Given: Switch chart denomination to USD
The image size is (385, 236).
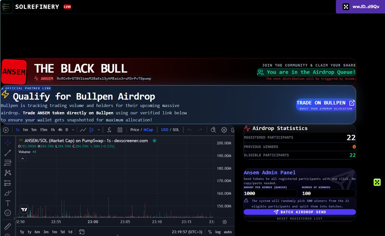Looking at the screenshot, I should coord(165,130).
